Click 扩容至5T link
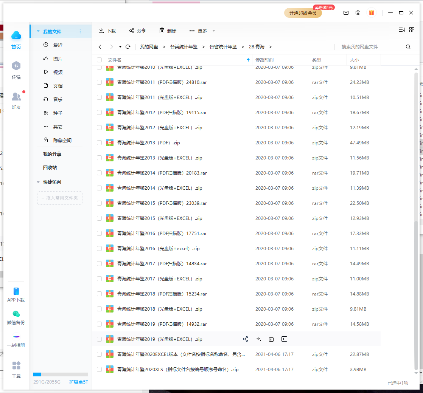The width and height of the screenshot is (423, 393). click(x=78, y=382)
